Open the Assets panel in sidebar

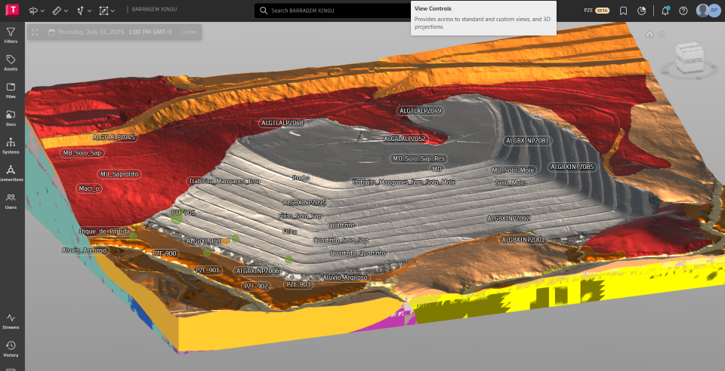[11, 63]
